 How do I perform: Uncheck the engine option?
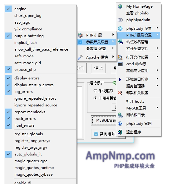pyautogui.click(x=40, y=9)
